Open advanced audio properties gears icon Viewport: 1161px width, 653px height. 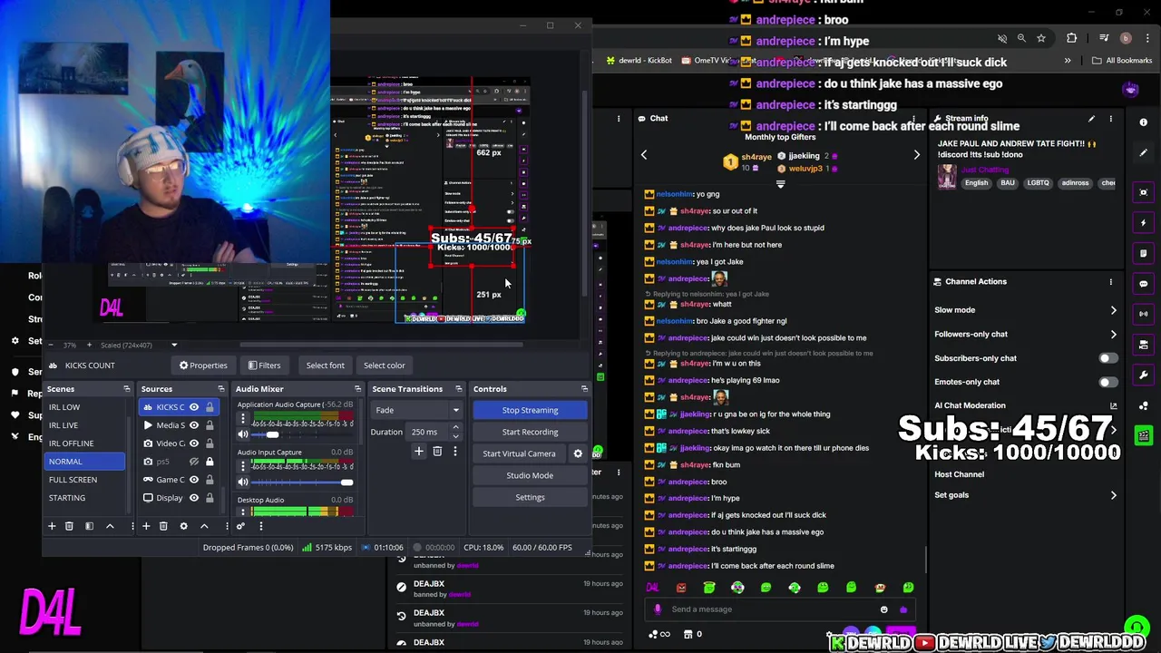click(240, 526)
